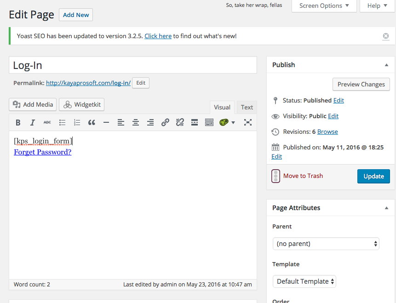Apply italic formatting to text
Screen dimensions: 396x303
[33, 122]
